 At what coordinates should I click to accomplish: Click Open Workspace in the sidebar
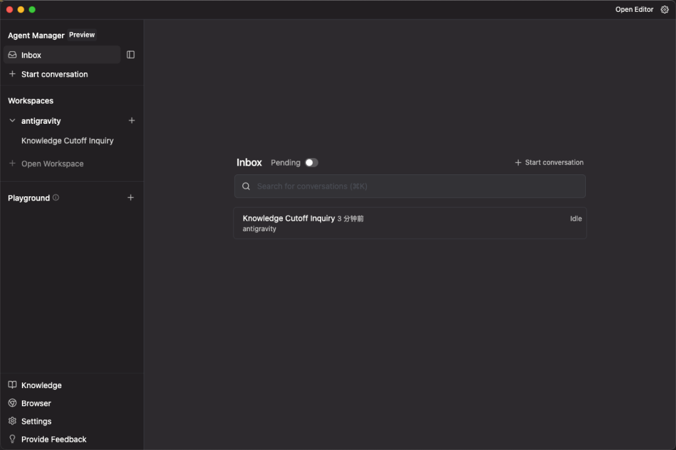click(x=52, y=164)
